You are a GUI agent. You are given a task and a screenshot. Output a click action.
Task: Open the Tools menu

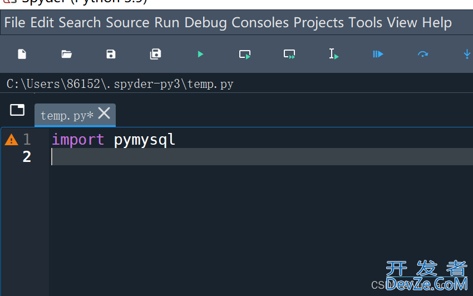click(x=365, y=23)
